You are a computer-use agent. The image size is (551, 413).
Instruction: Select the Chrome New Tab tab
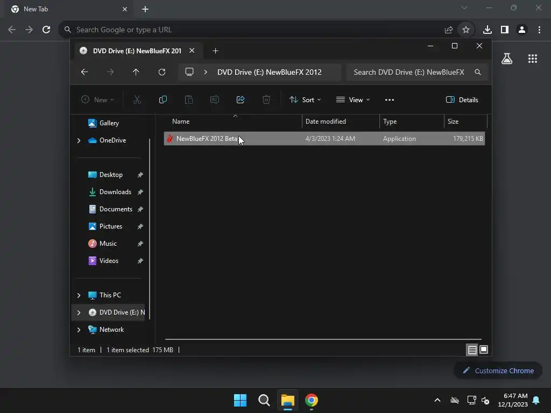(x=68, y=9)
